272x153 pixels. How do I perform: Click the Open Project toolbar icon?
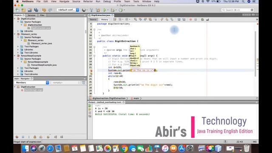30,10
